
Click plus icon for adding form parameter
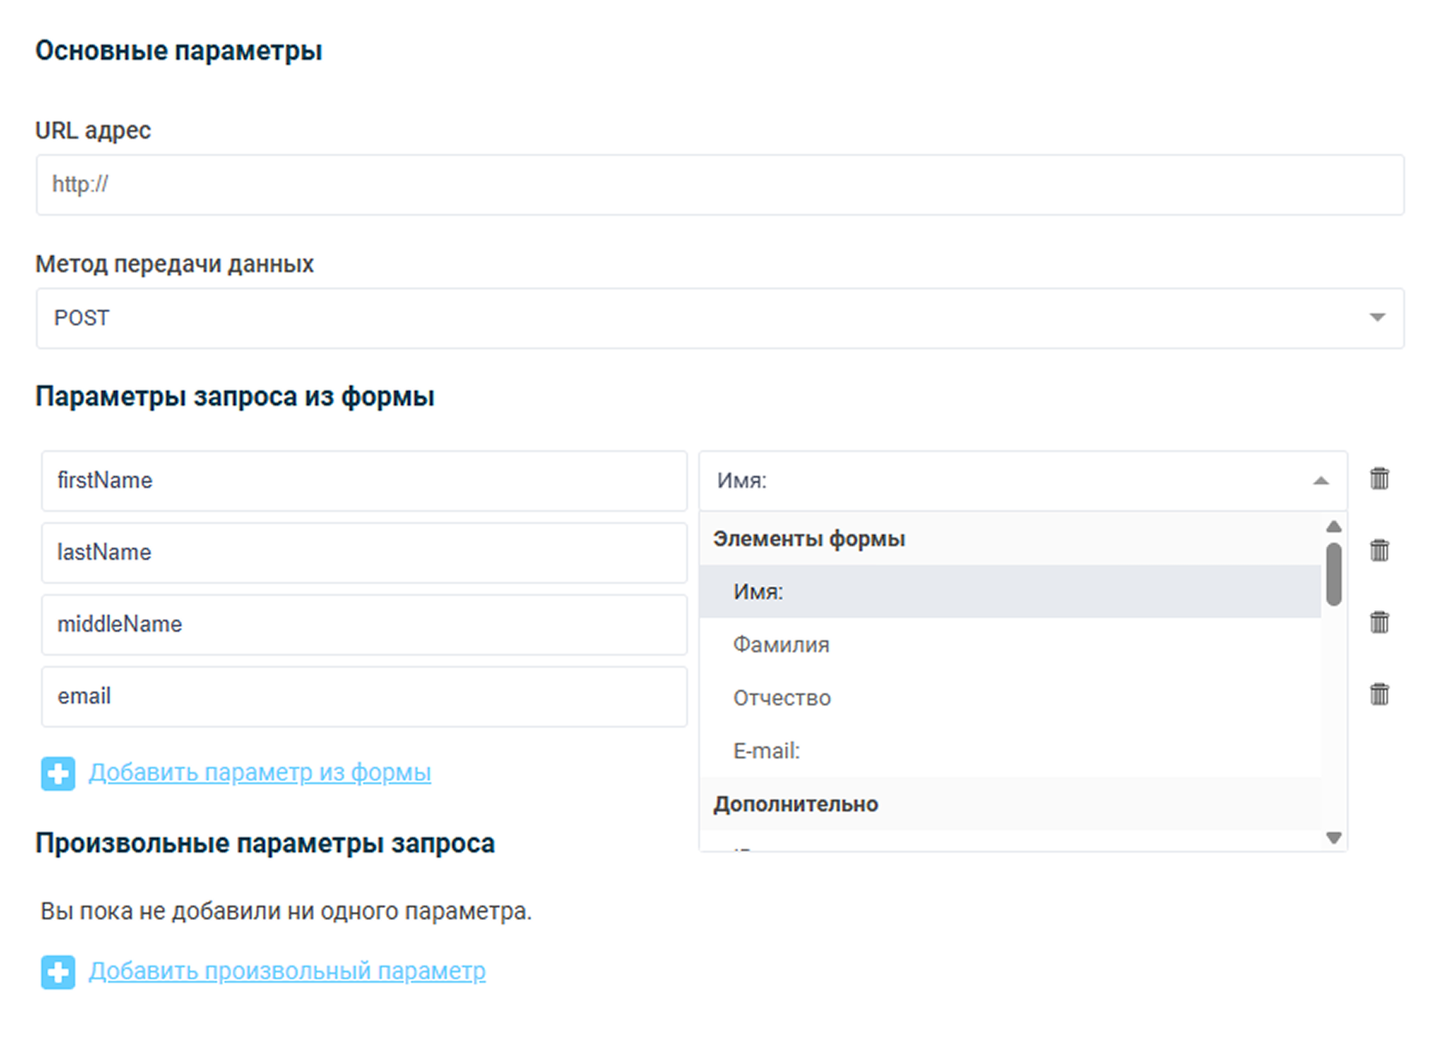58,774
